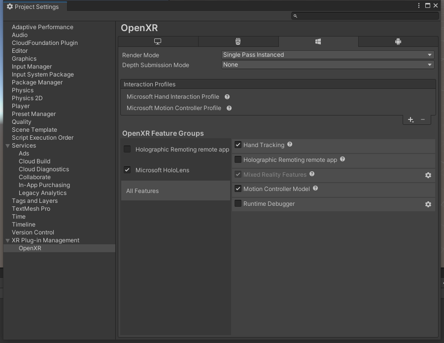Click the Project Settings tab title
Viewport: 444px width, 343px height.
pos(36,6)
